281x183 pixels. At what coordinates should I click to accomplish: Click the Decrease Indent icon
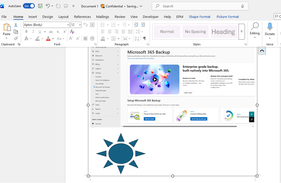coord(136,25)
